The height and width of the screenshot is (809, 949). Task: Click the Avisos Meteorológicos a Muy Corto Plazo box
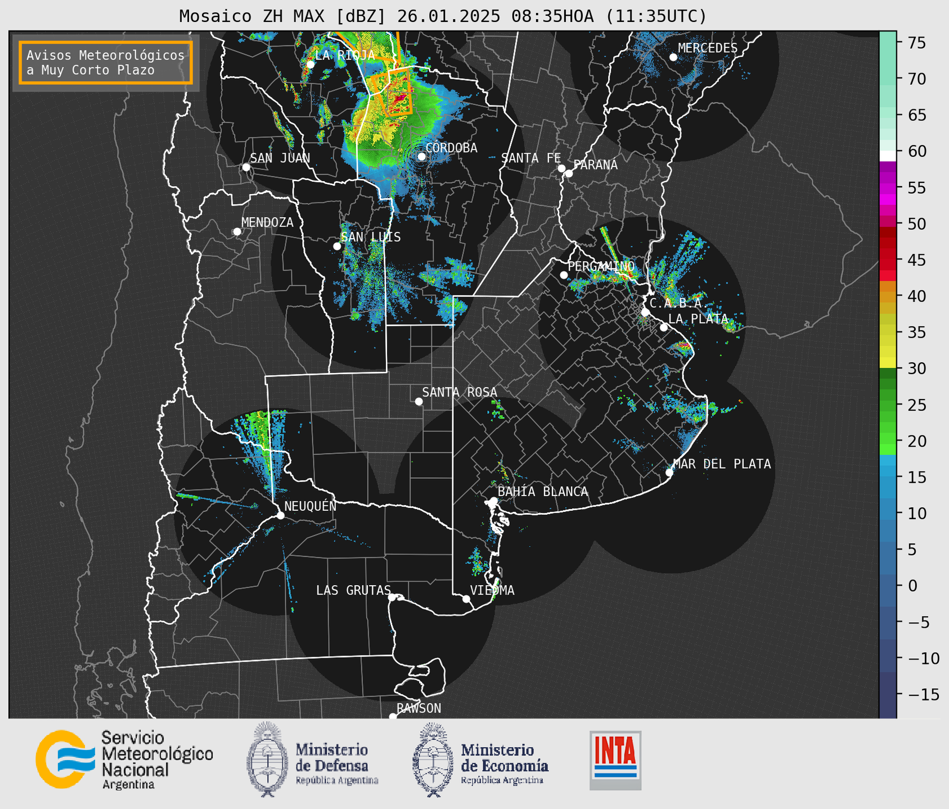pyautogui.click(x=106, y=62)
